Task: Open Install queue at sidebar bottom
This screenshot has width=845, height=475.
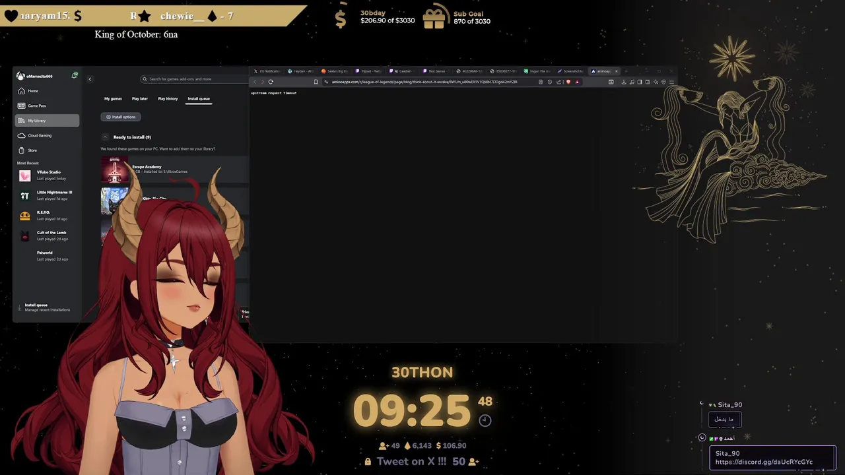Action: [x=46, y=307]
